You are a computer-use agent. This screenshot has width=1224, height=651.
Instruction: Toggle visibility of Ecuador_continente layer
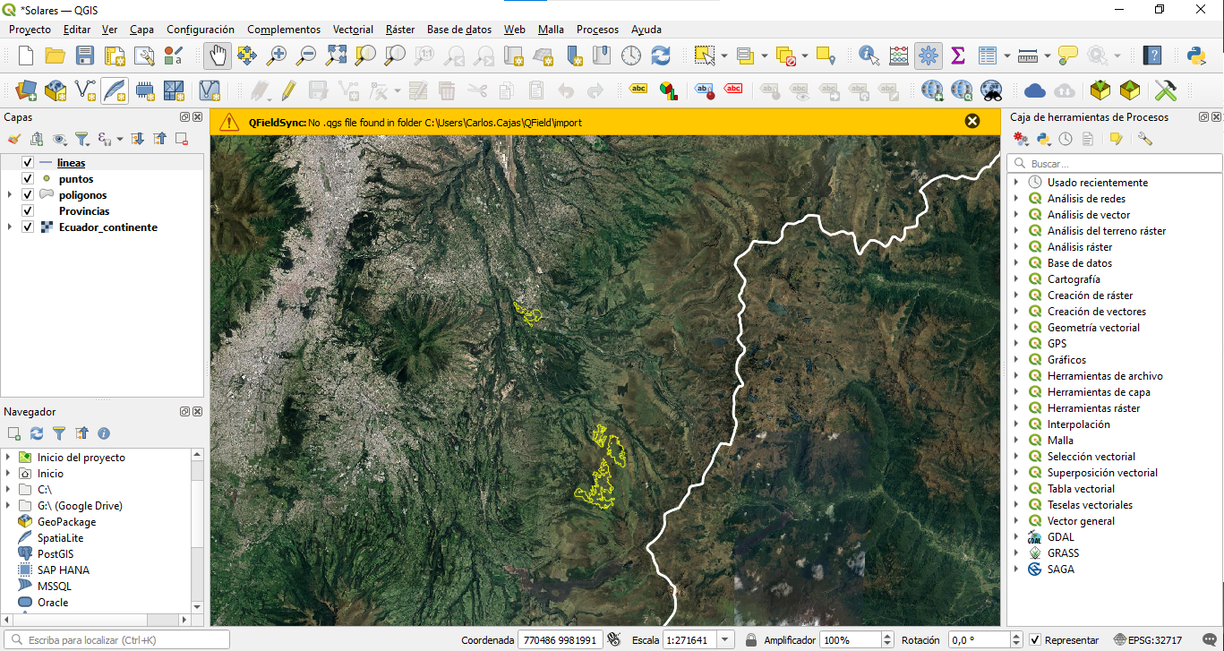tap(27, 227)
